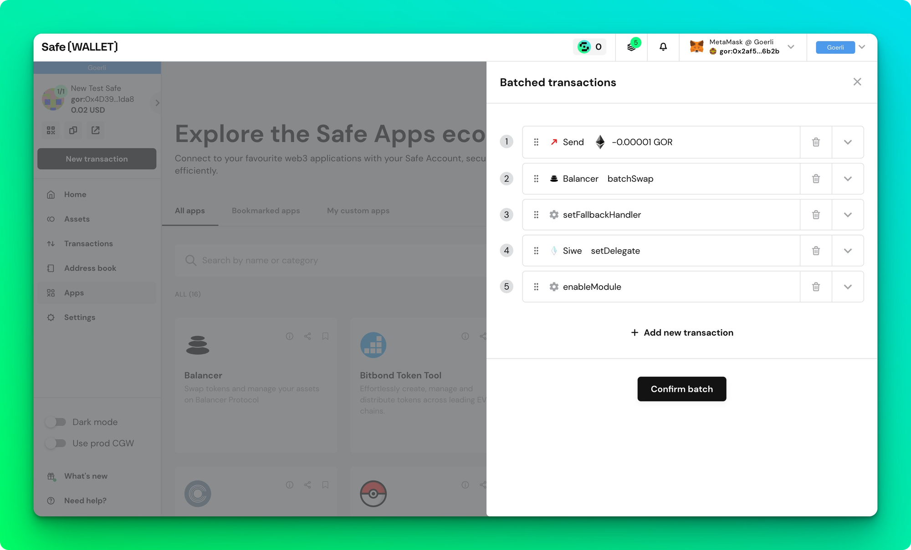Show the Safe QR code icon
This screenshot has width=911, height=550.
(x=51, y=130)
